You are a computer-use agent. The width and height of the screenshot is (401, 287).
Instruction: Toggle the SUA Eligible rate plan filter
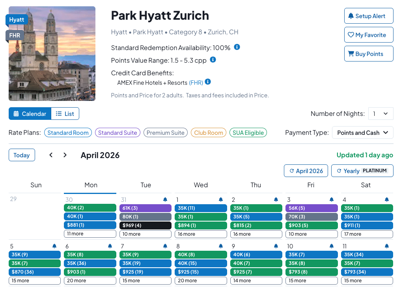(x=248, y=133)
